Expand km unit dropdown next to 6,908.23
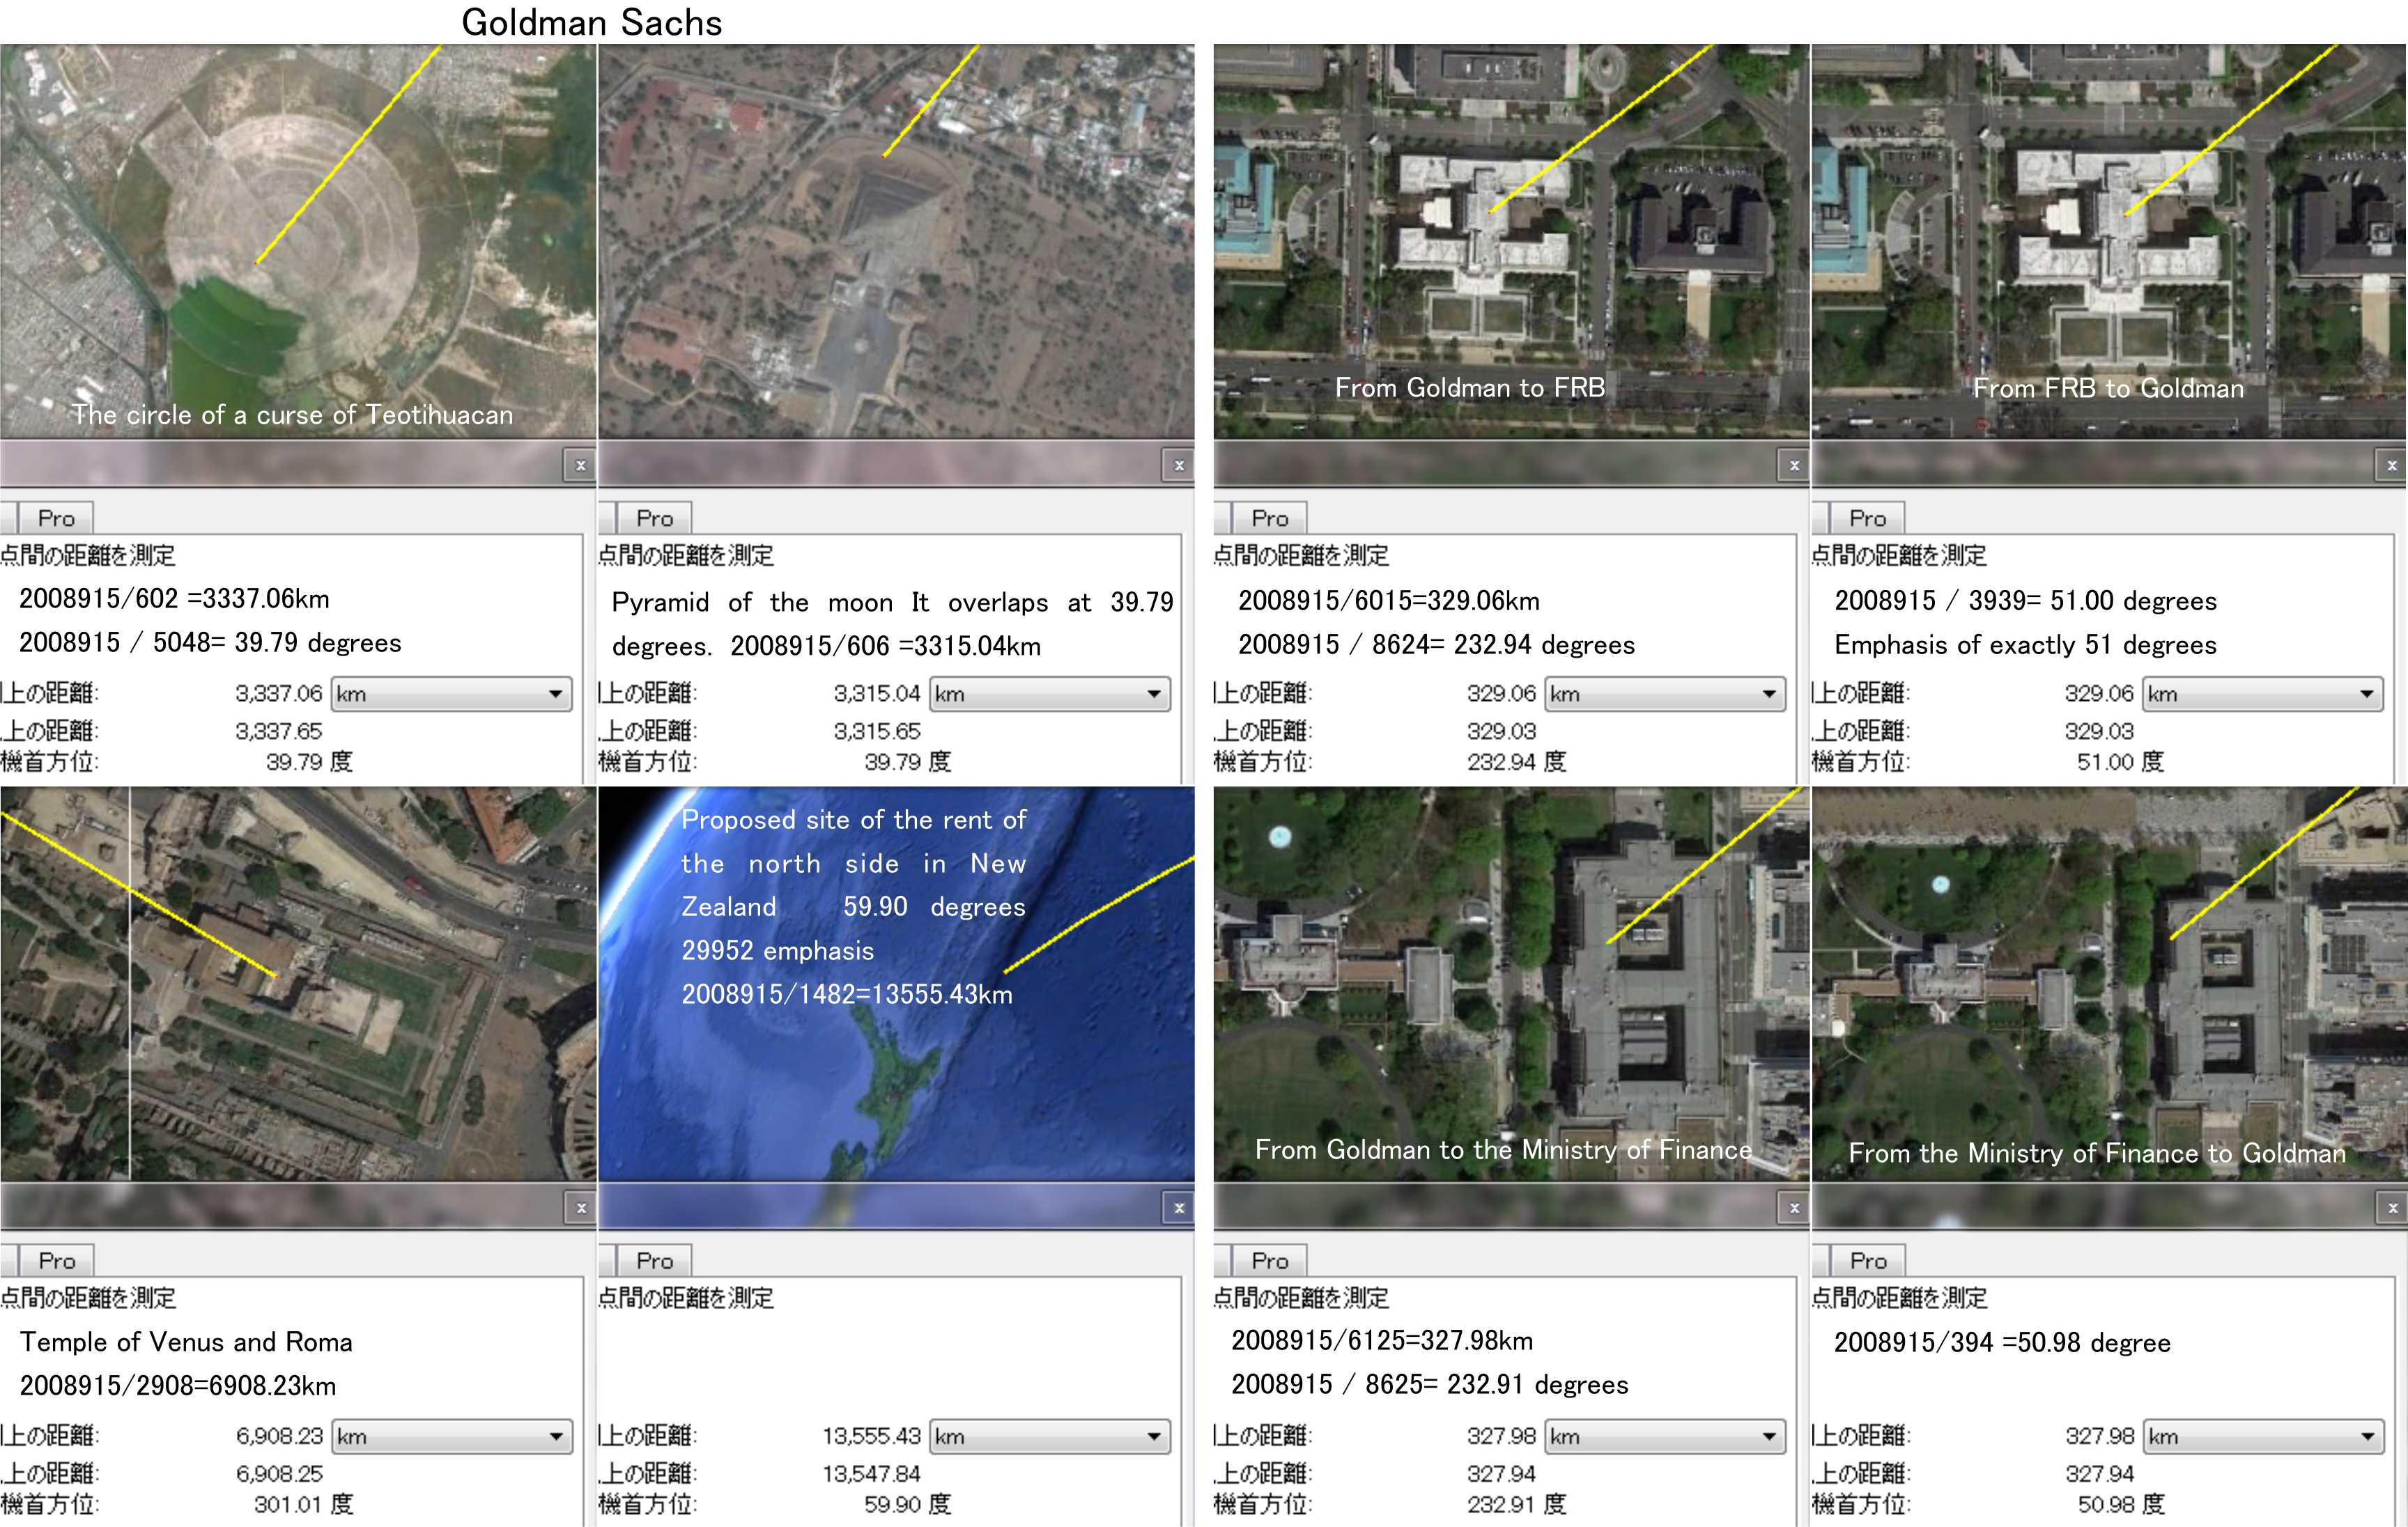Viewport: 2408px width, 1527px height. 452,1437
